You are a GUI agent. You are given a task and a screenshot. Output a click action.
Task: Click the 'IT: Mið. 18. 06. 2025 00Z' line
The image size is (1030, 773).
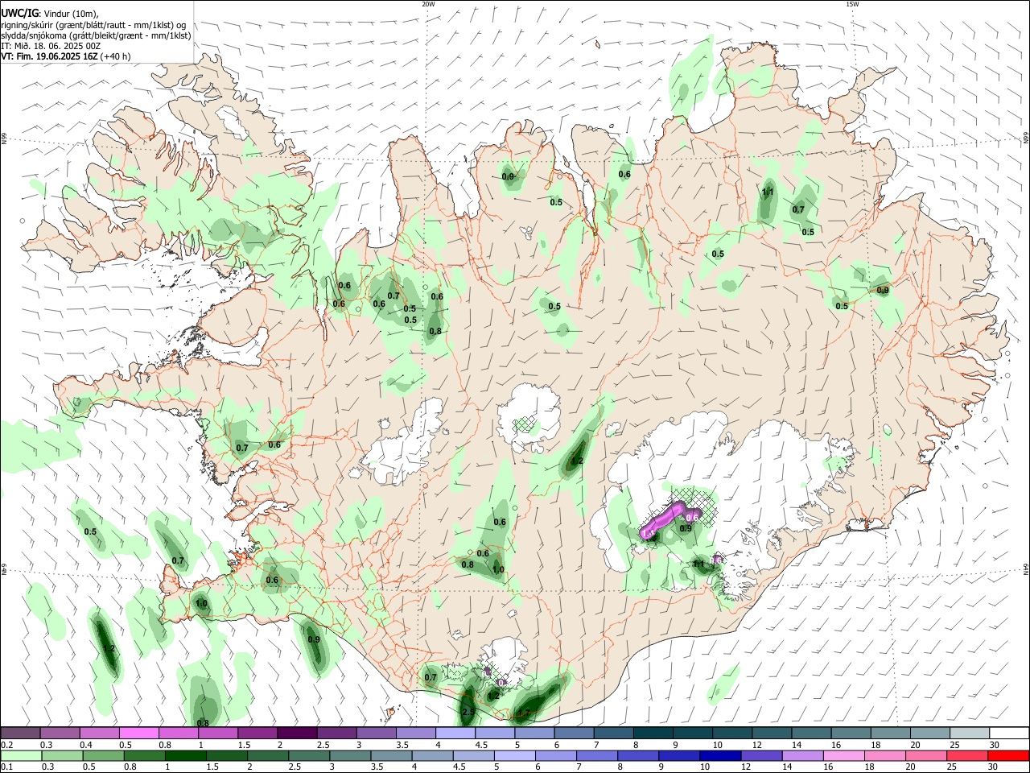(x=51, y=46)
